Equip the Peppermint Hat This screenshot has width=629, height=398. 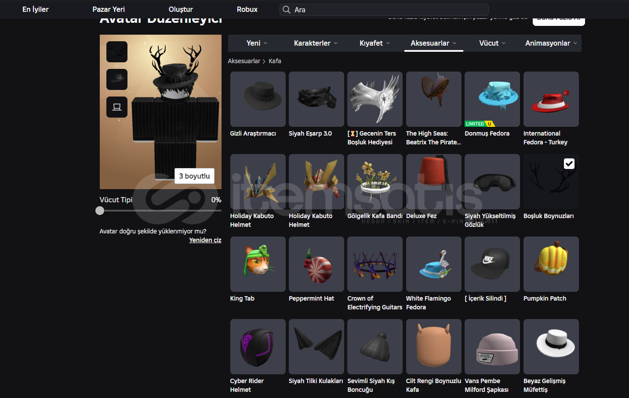(x=316, y=264)
